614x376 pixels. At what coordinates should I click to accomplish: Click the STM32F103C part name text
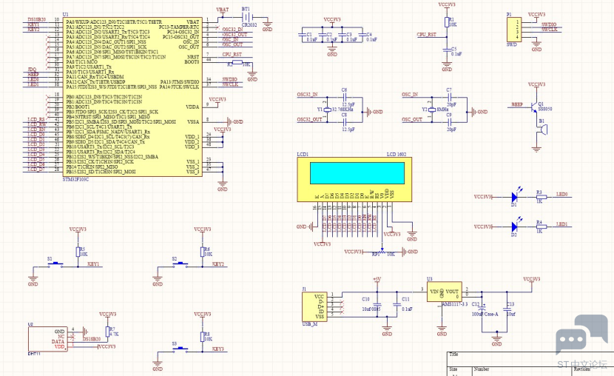[75, 179]
